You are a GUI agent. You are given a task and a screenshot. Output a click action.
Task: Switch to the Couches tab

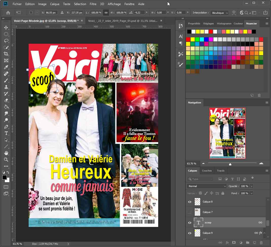(x=207, y=171)
